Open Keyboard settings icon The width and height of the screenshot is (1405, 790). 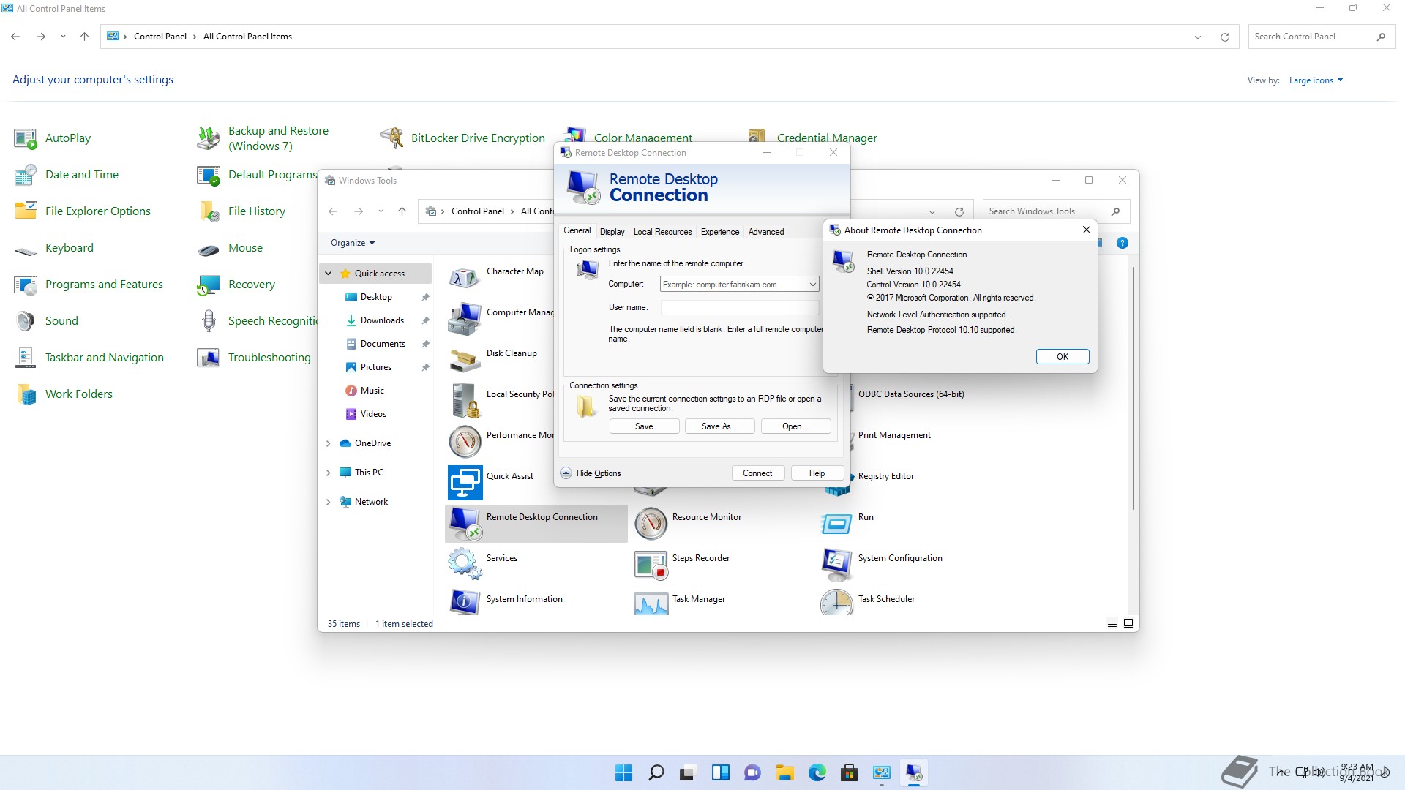pos(26,248)
